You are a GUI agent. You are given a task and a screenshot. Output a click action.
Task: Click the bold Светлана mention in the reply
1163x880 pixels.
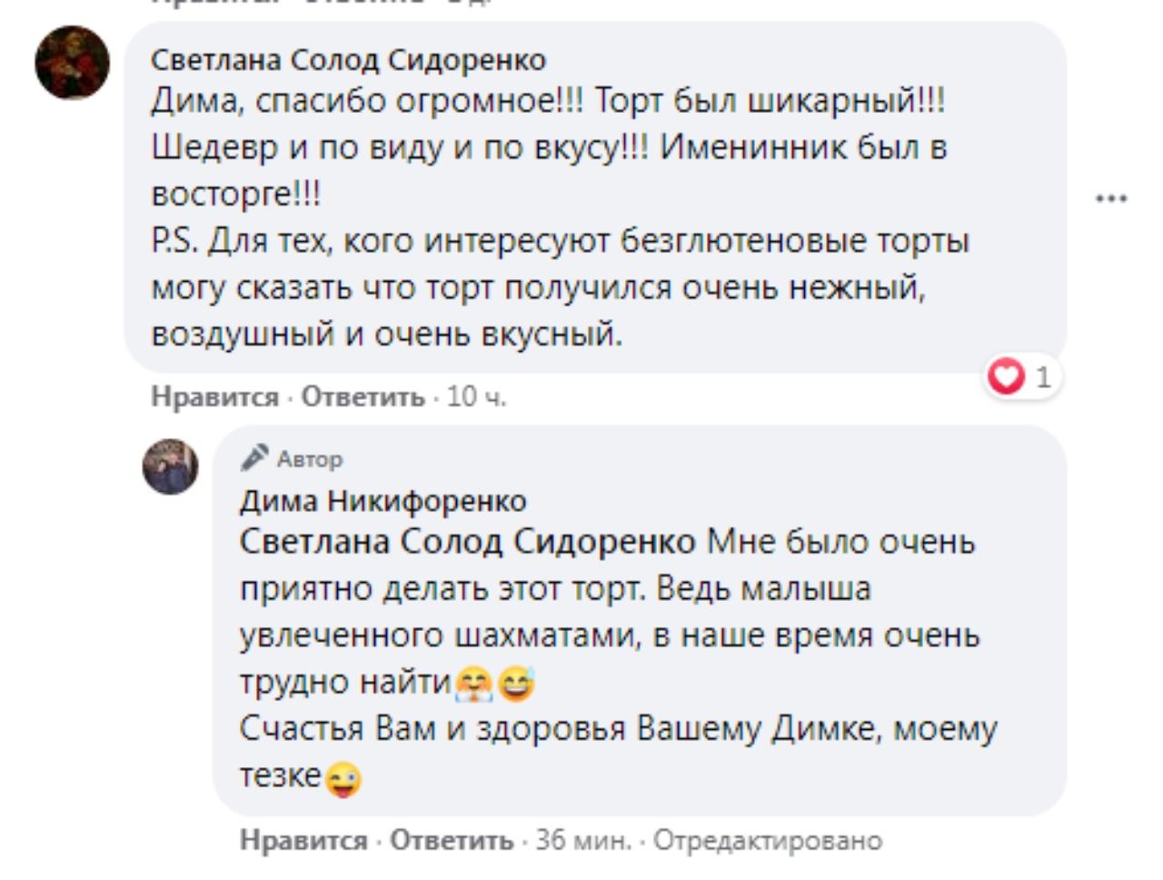click(x=467, y=542)
